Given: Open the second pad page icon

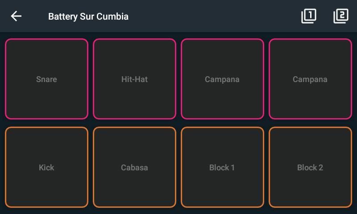Looking at the screenshot, I should (340, 16).
